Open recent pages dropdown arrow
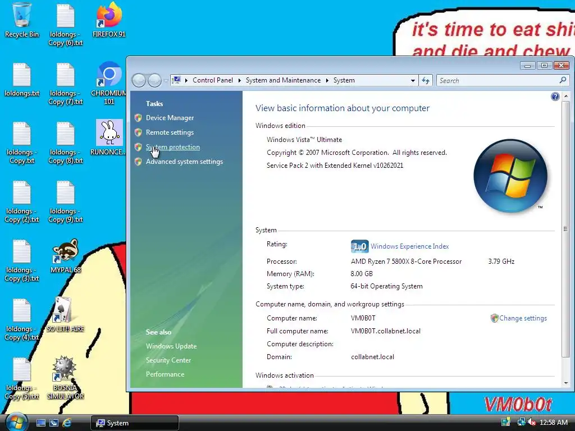Viewport: 575px width, 431px height. click(x=166, y=81)
